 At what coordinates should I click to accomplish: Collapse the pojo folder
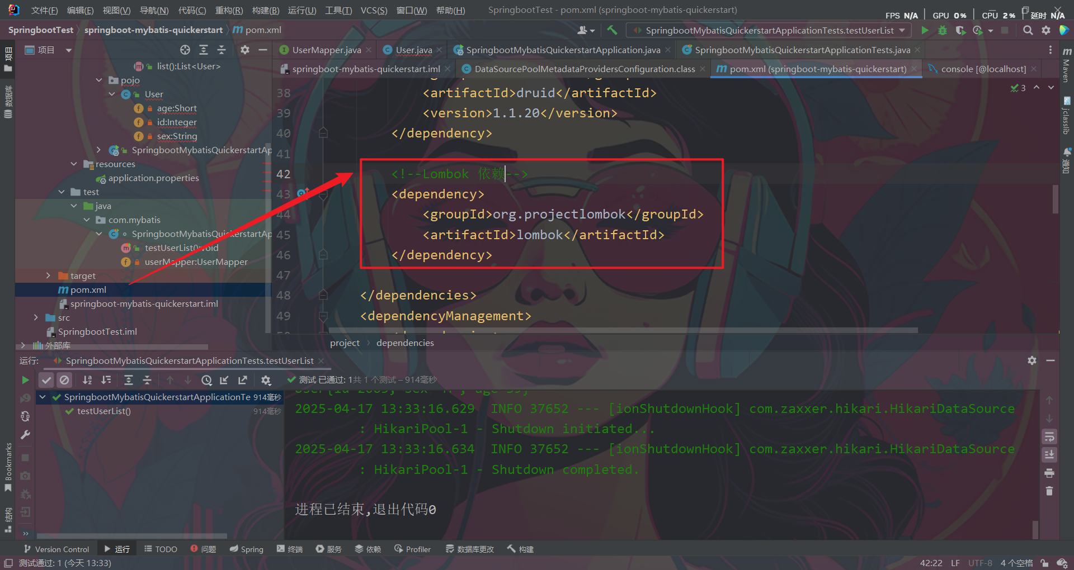(x=99, y=80)
